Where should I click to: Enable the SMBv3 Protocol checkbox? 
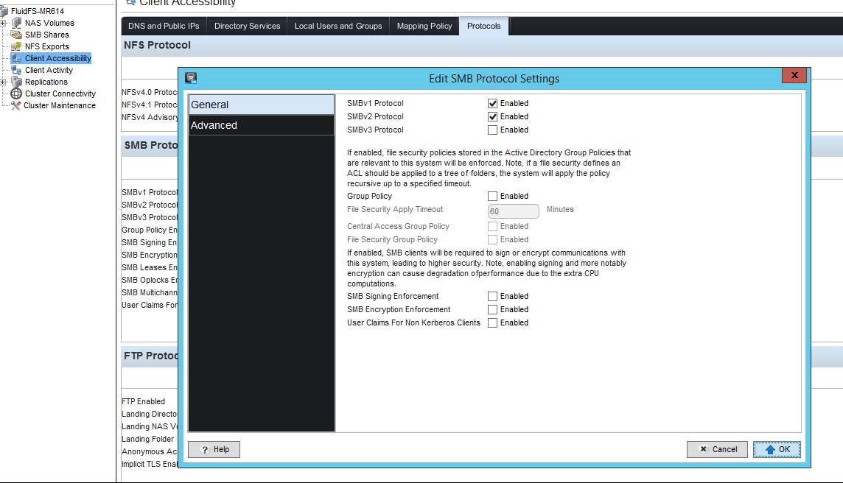[x=492, y=130]
